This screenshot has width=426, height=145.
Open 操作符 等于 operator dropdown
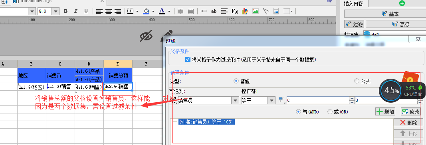tap(271, 101)
